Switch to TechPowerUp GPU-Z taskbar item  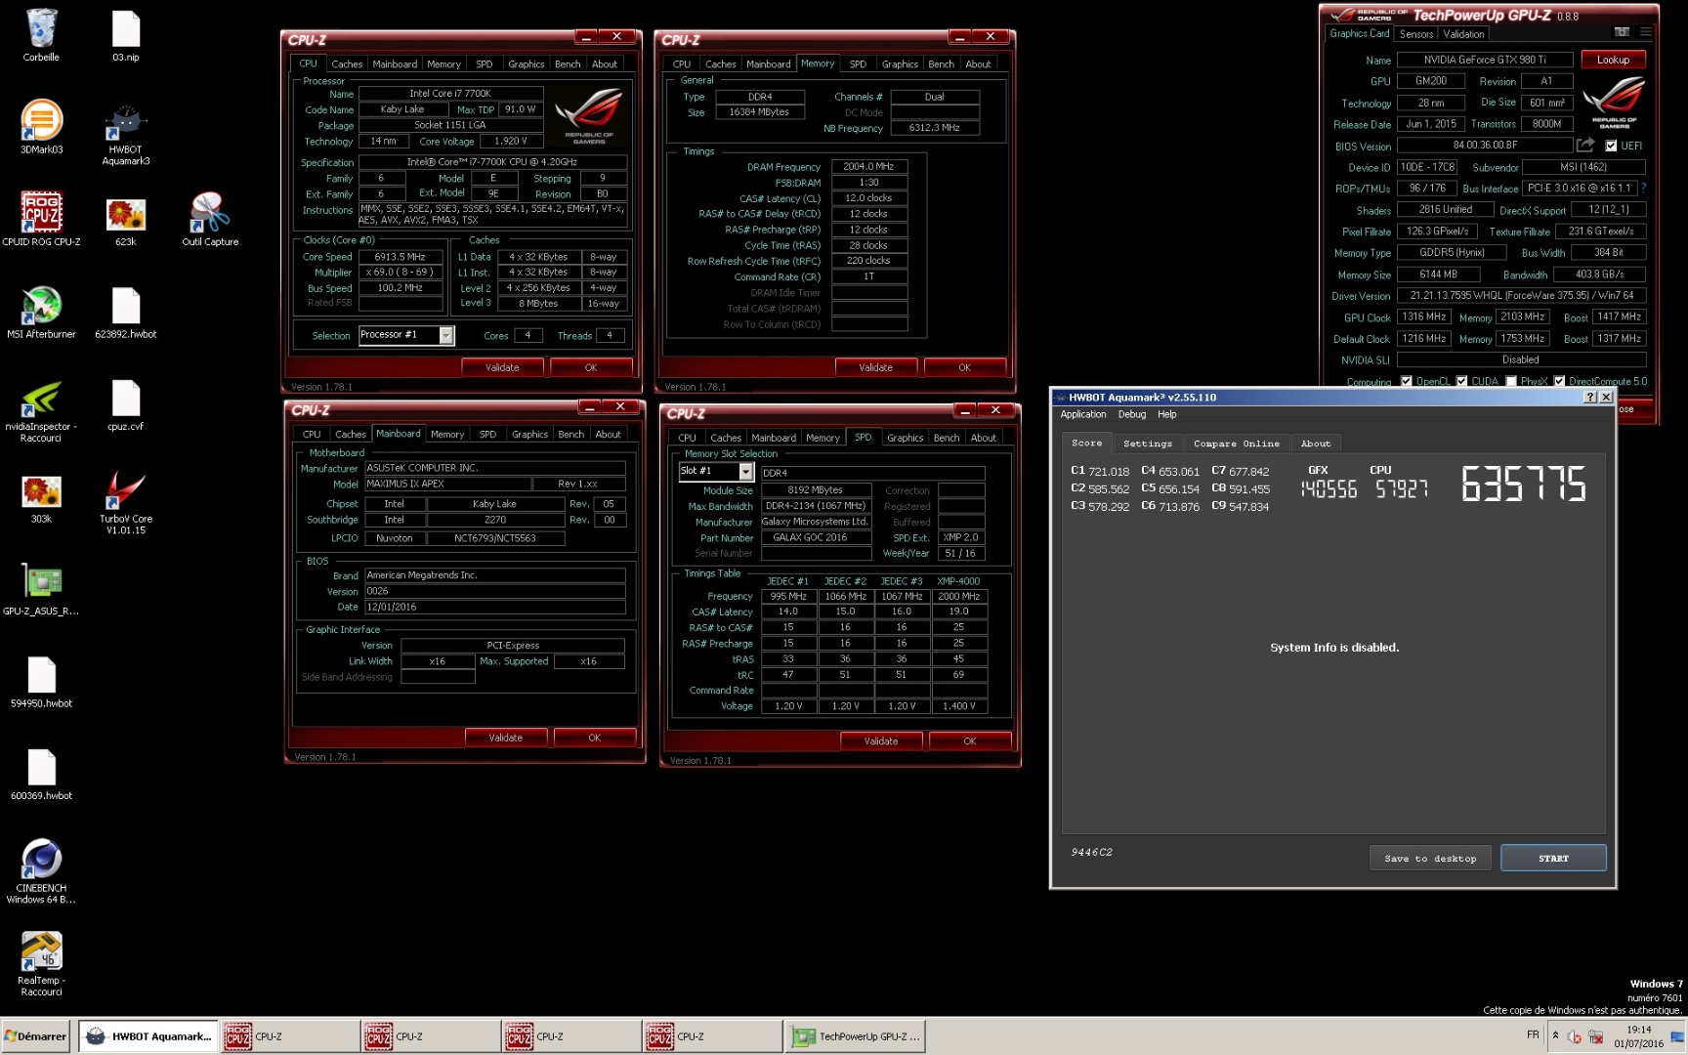855,1036
